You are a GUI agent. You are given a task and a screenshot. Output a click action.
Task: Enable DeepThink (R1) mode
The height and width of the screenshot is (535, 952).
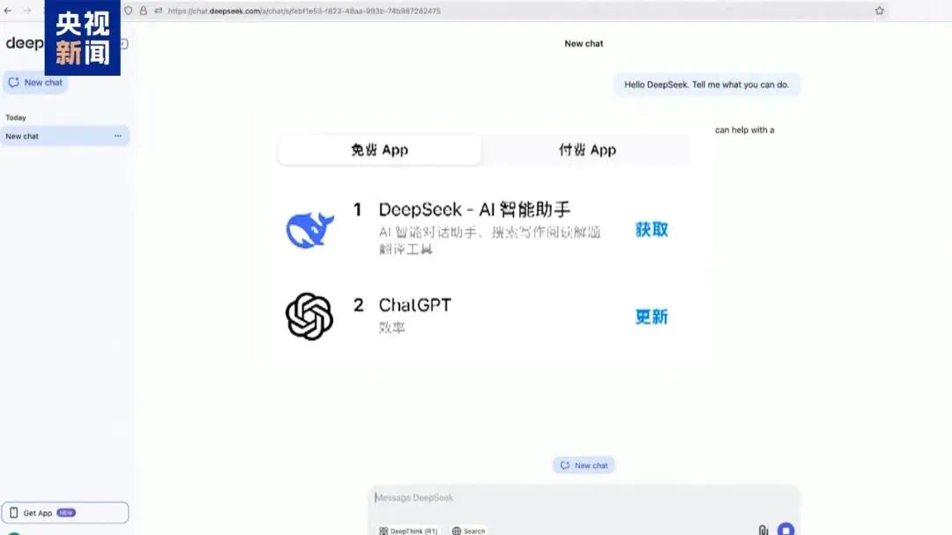[407, 530]
